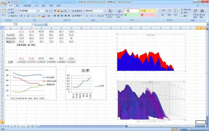Toggle the middle vertical align button
The image size is (209, 131).
click(59, 11)
